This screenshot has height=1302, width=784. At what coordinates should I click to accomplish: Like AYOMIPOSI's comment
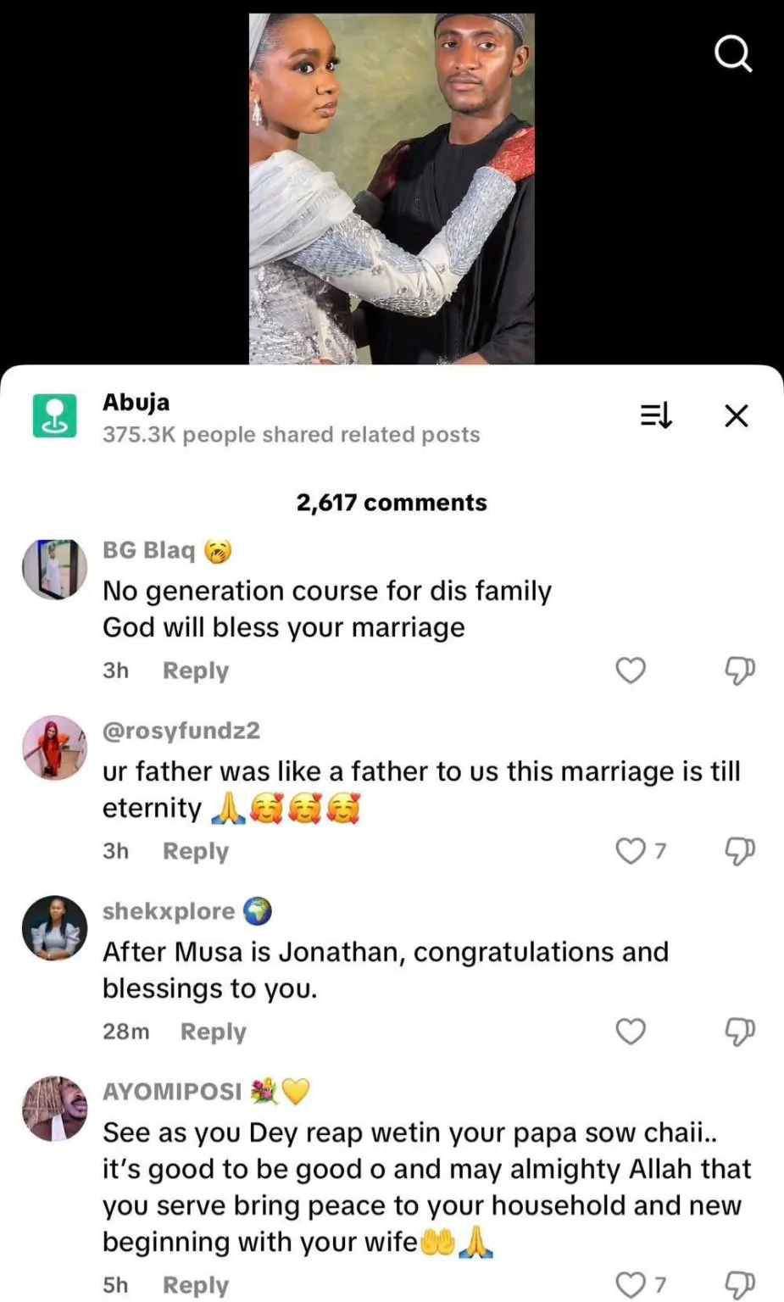pos(631,1285)
